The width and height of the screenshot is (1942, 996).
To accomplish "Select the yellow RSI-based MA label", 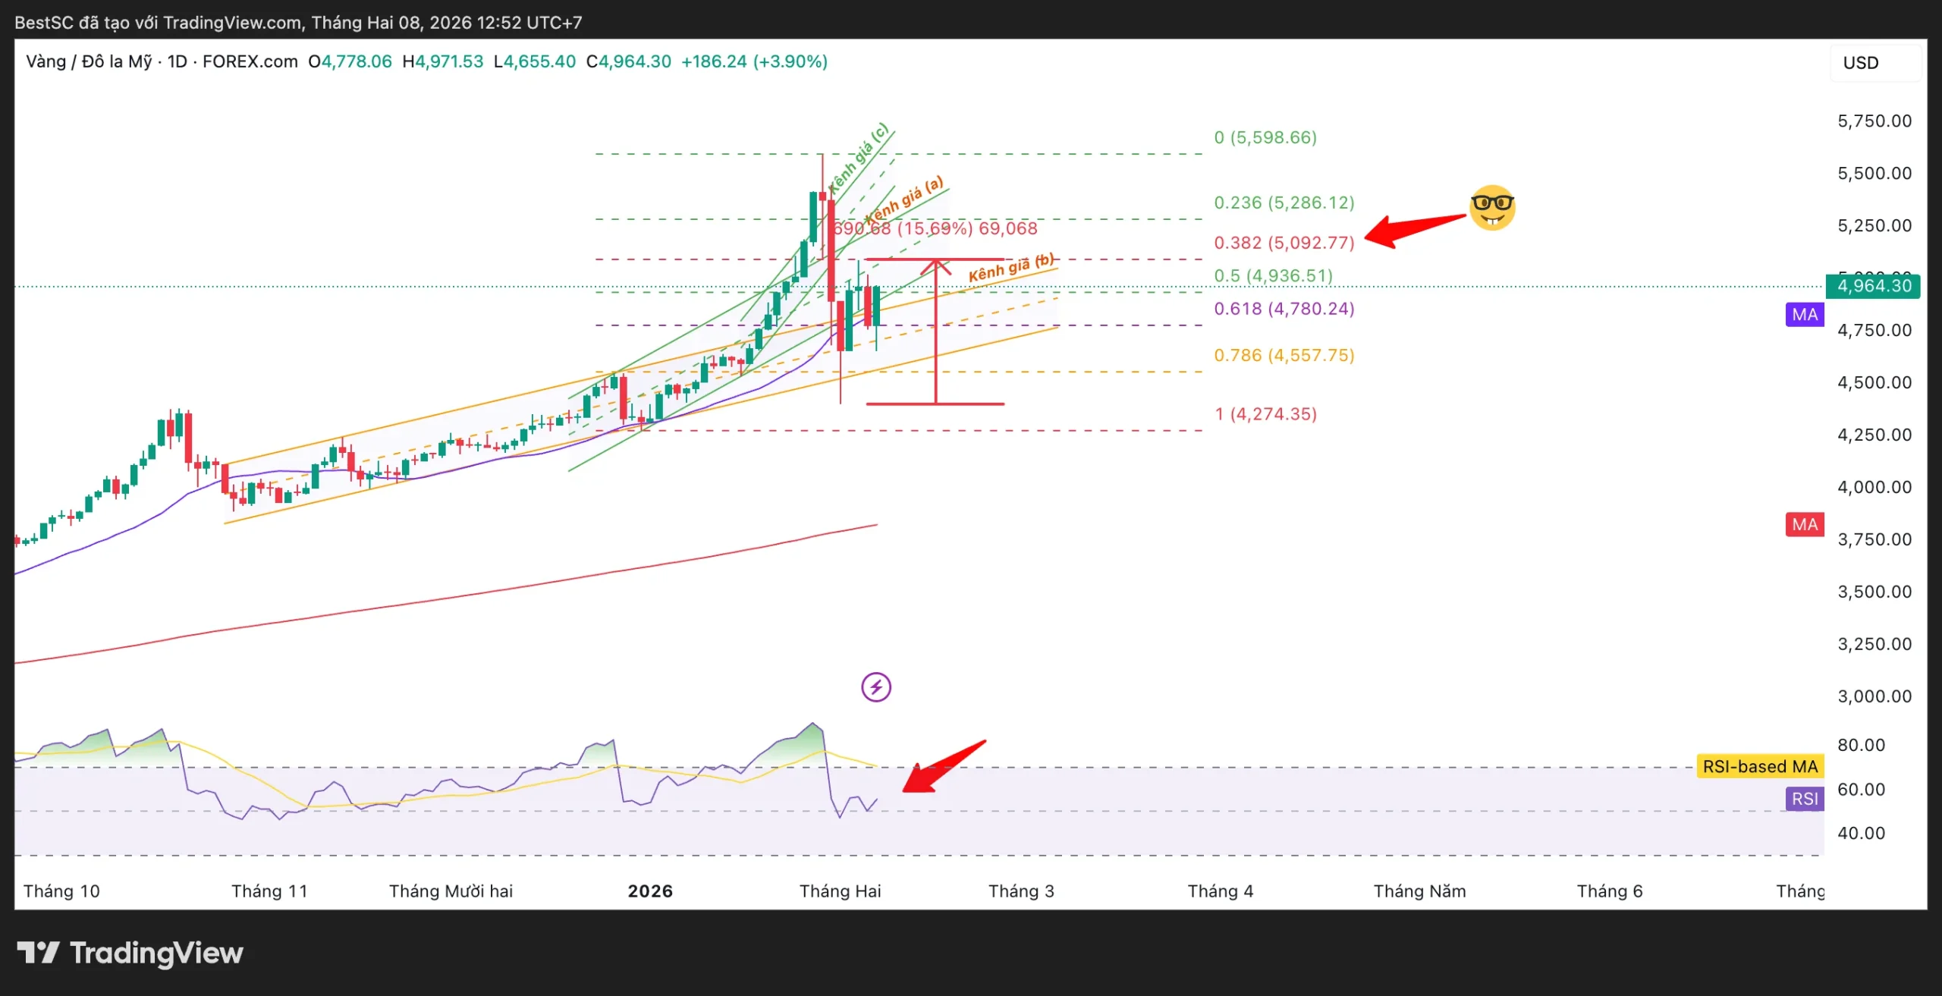I will [x=1759, y=766].
